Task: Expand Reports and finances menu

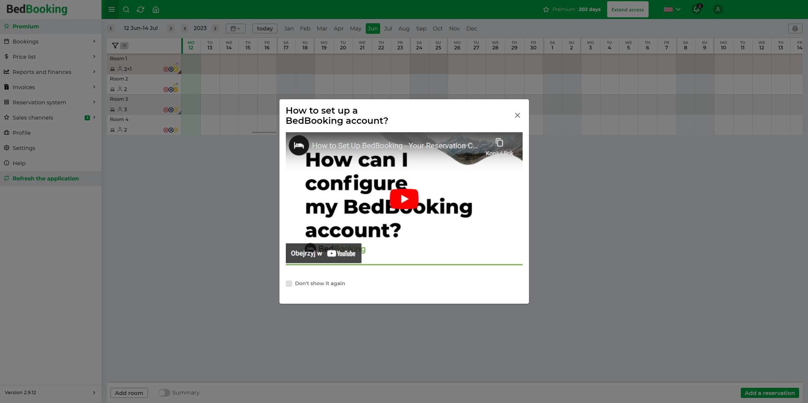Action: tap(51, 72)
